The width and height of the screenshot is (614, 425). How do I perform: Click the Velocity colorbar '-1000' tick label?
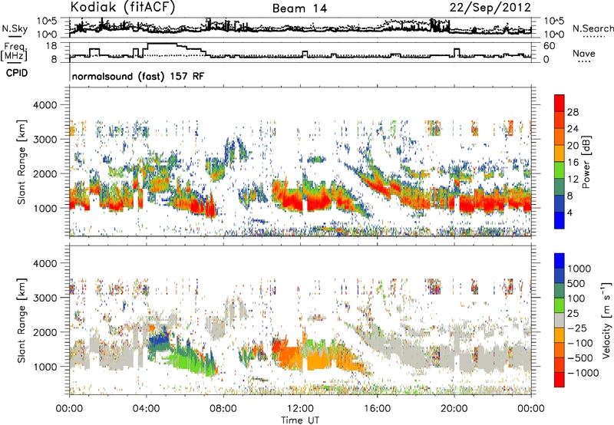583,373
